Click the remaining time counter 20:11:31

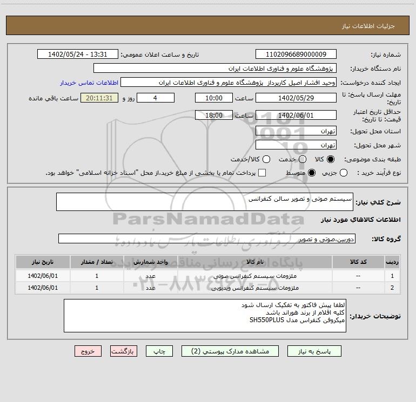click(x=99, y=98)
